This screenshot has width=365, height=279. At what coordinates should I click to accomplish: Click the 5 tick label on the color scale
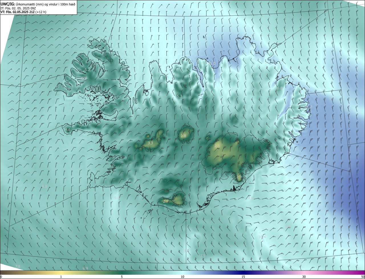coord(122,277)
